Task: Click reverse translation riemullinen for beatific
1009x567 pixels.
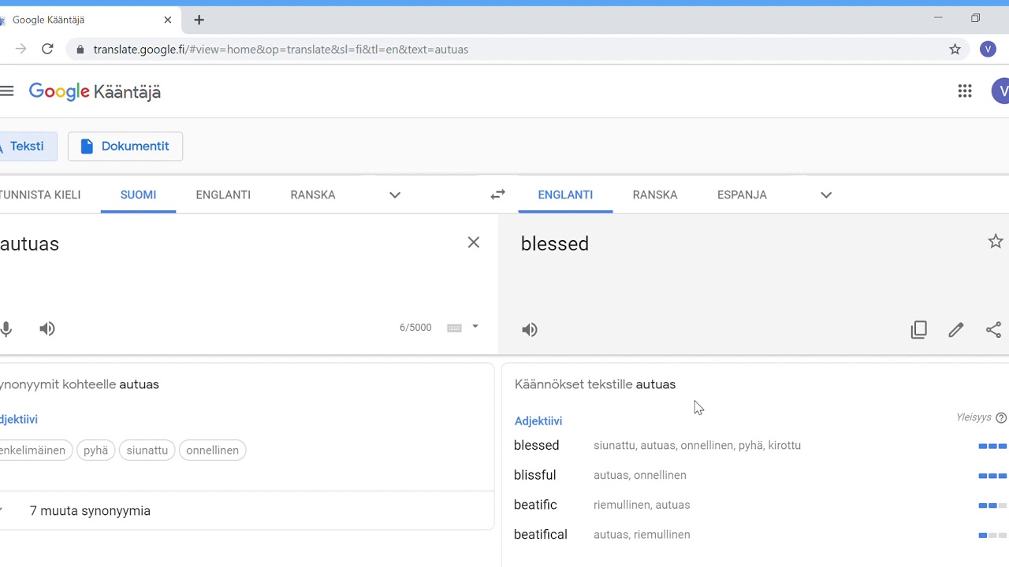Action: tap(622, 505)
